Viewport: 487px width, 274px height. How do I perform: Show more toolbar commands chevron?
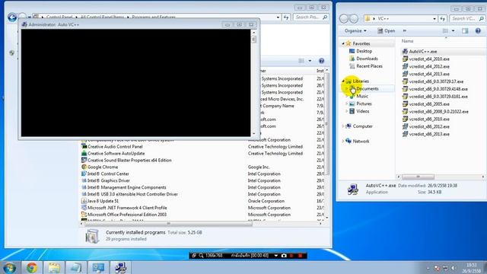(404, 30)
